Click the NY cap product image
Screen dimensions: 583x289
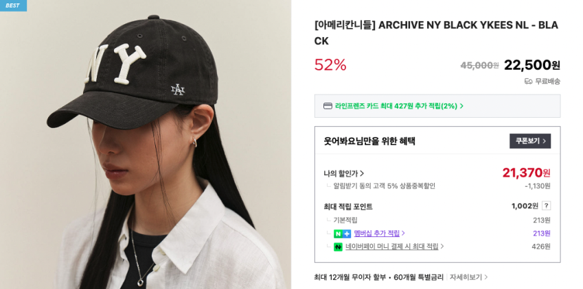pyautogui.click(x=146, y=144)
